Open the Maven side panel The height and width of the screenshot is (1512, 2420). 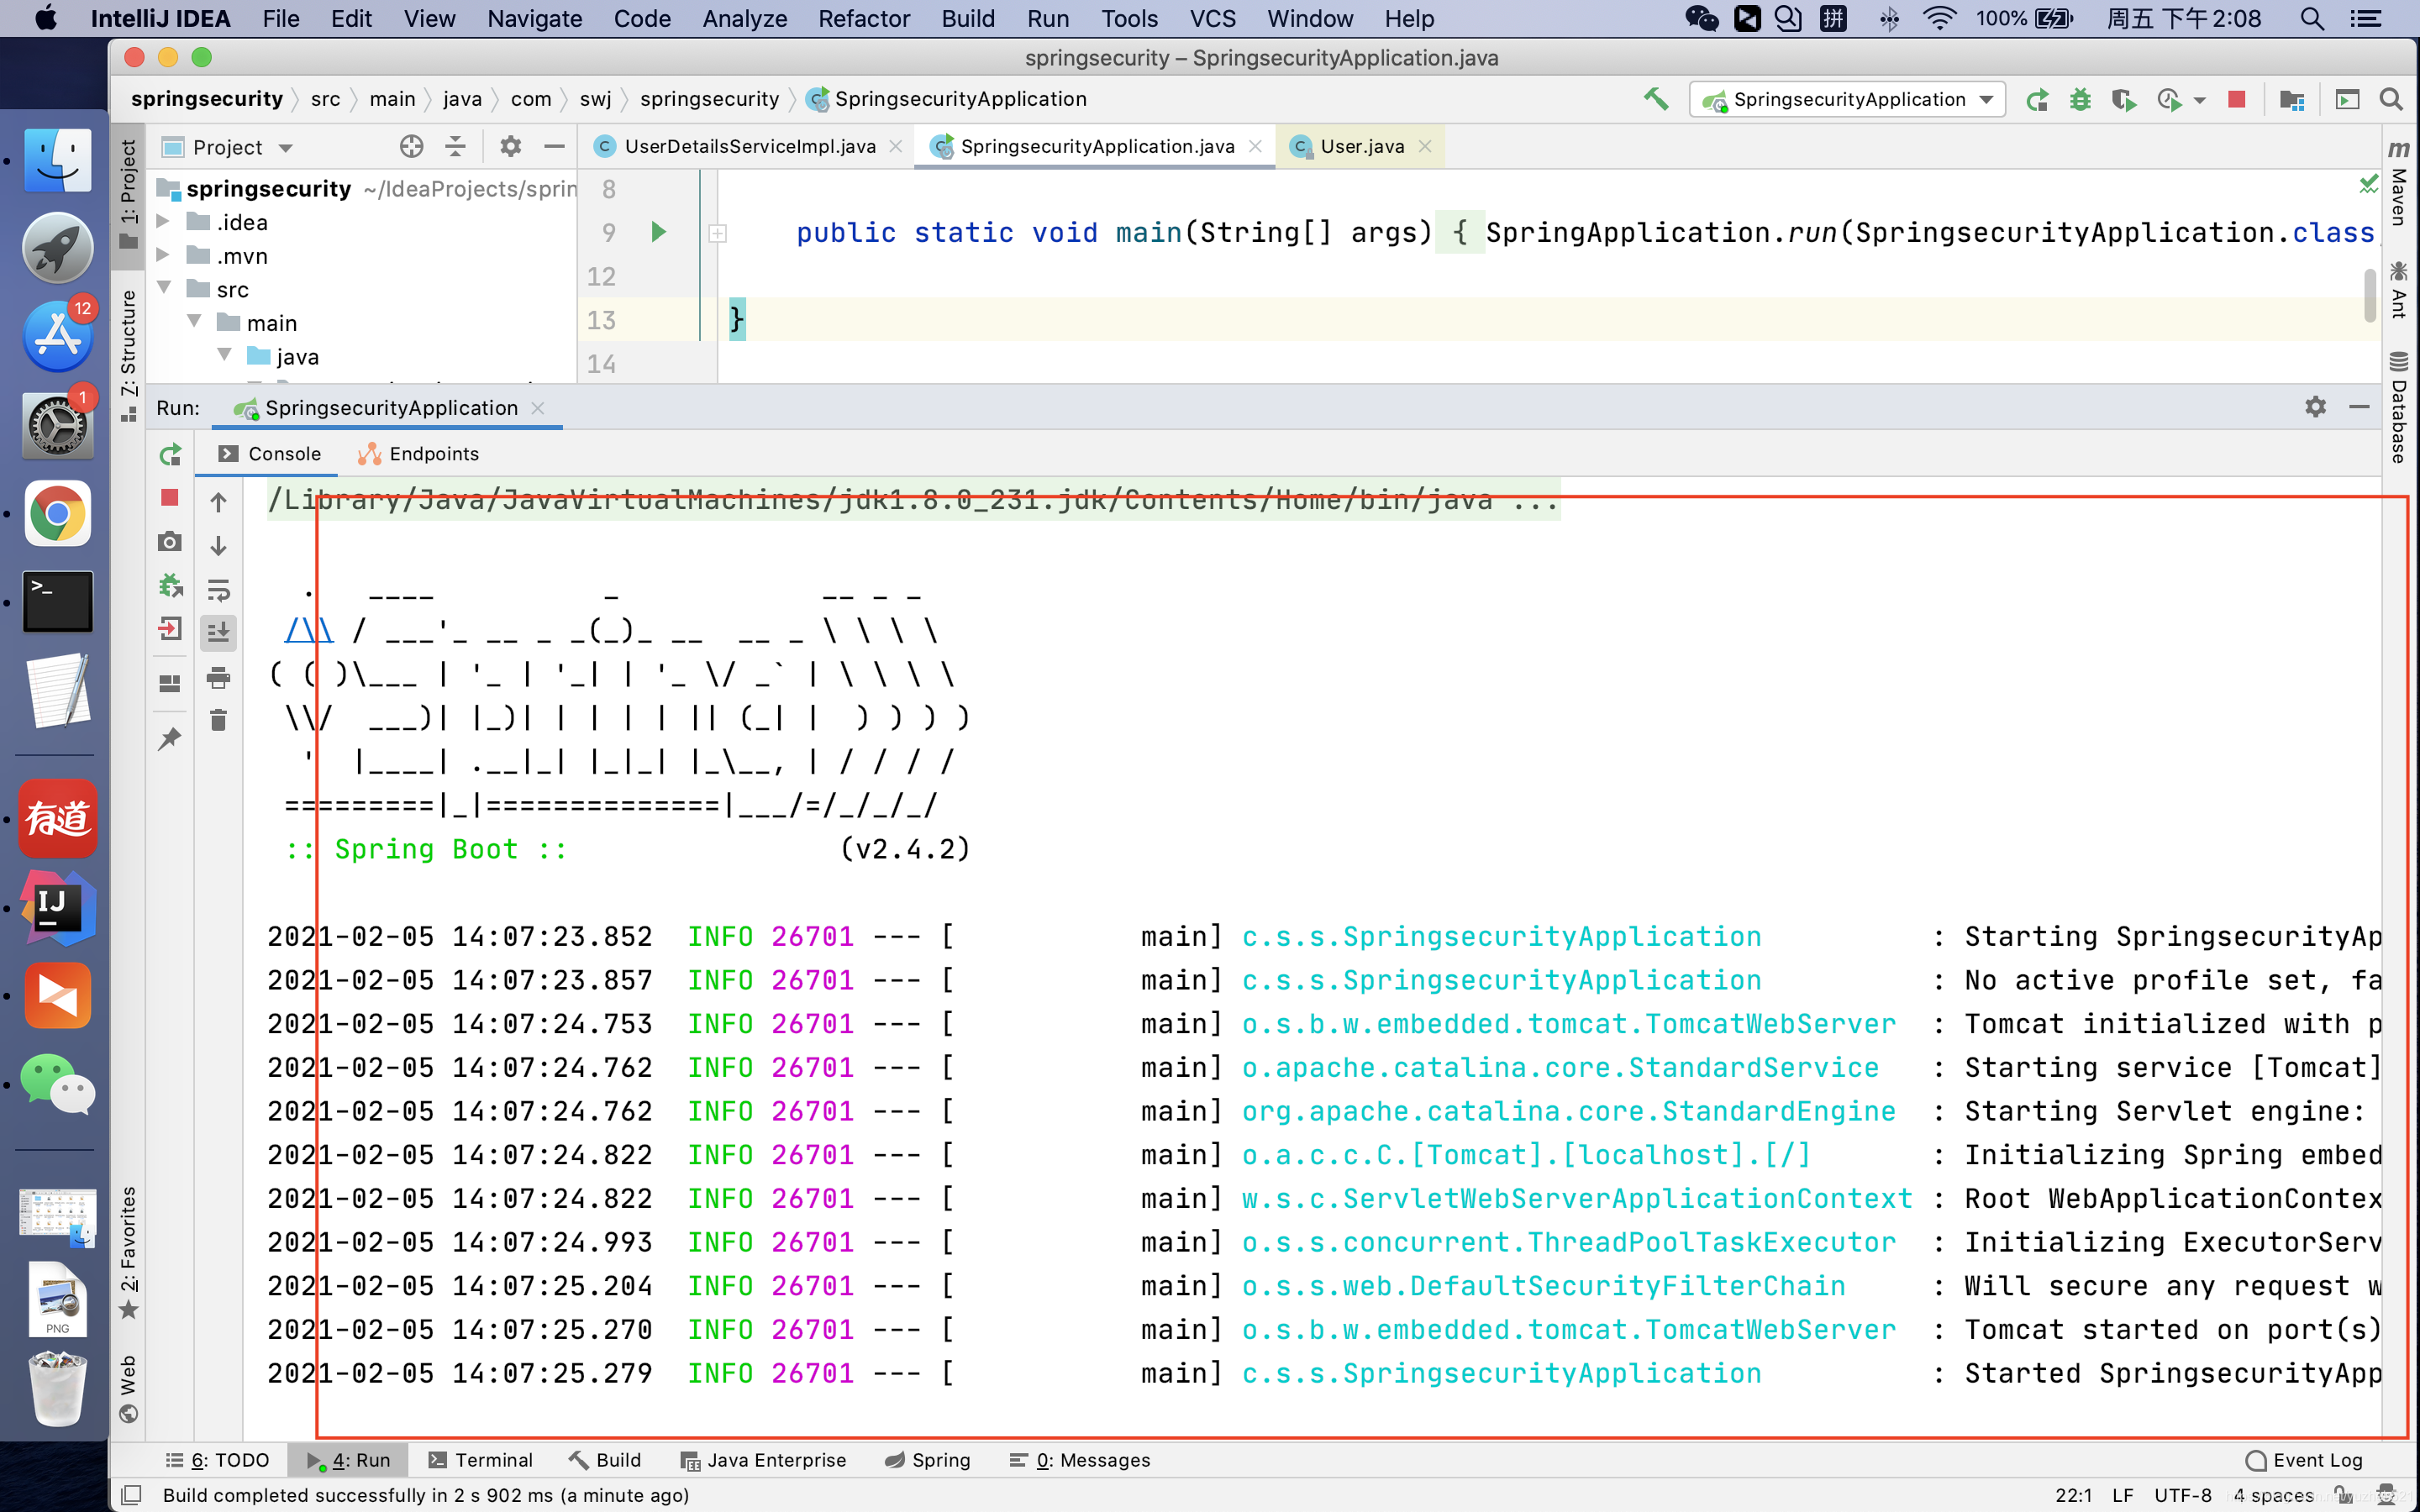[x=2399, y=183]
